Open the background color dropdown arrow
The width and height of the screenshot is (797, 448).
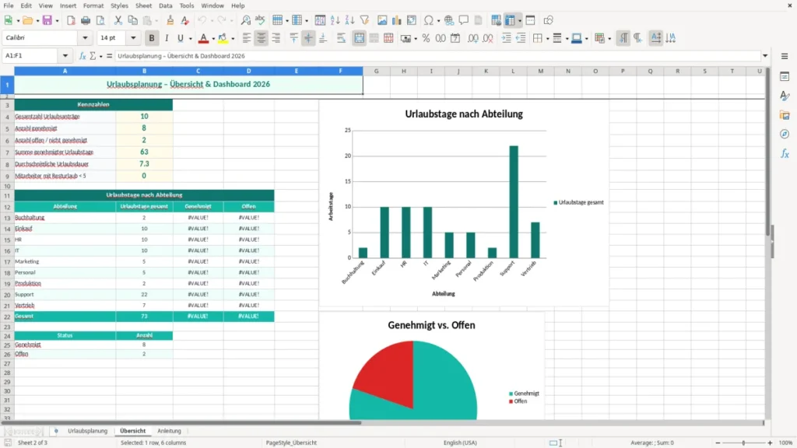233,39
